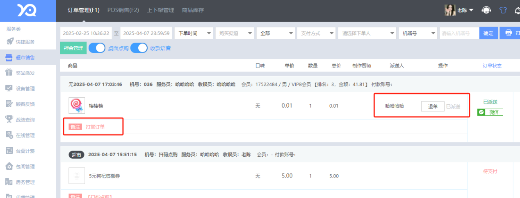Click the 微信 payment badge
Viewport: 520px width, 198px height.
[490, 112]
